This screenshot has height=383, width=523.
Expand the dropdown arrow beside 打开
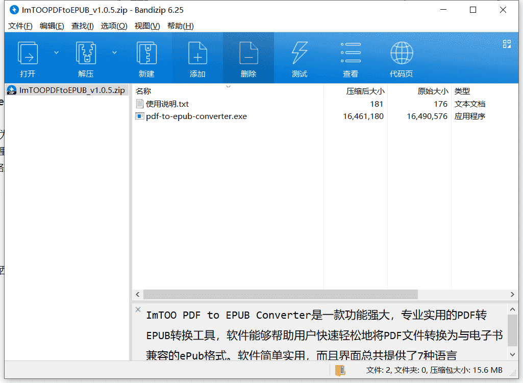tap(56, 53)
